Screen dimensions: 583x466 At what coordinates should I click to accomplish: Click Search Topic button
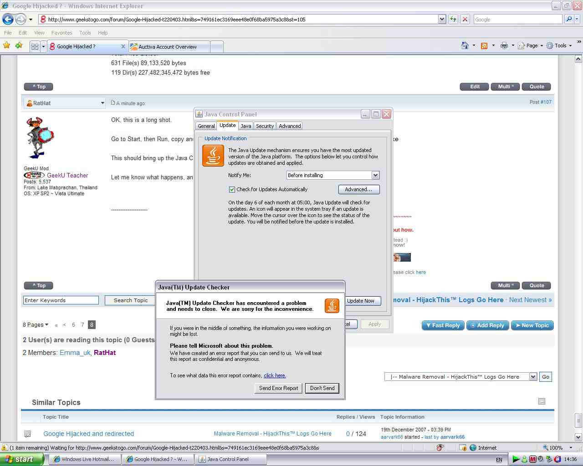click(130, 300)
